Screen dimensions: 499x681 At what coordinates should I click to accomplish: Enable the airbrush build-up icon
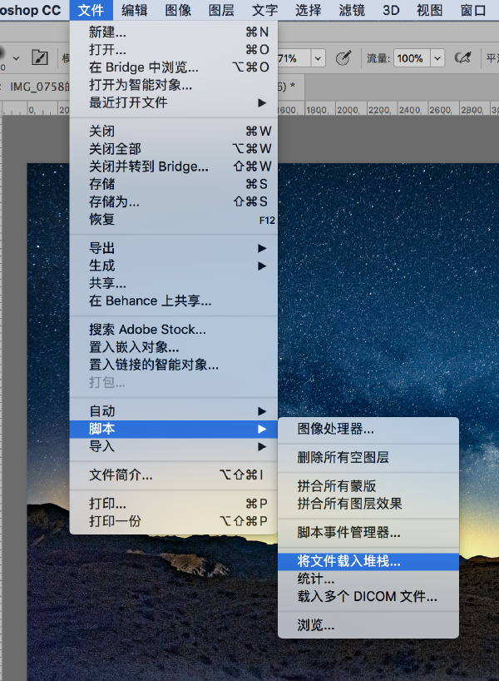[x=462, y=57]
